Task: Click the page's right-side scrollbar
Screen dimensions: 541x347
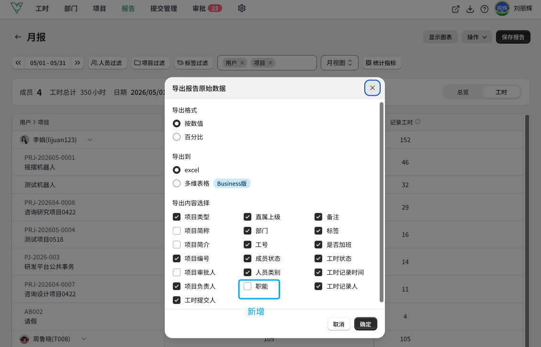Action: point(527,231)
